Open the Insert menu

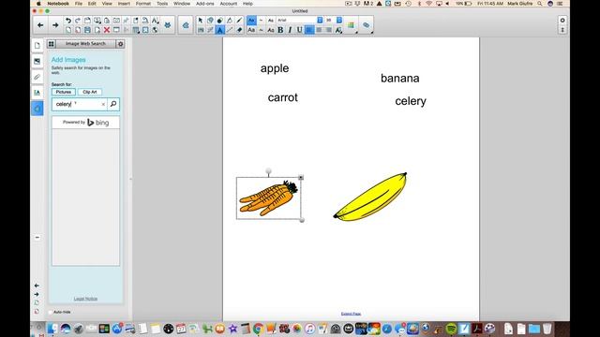click(124, 4)
